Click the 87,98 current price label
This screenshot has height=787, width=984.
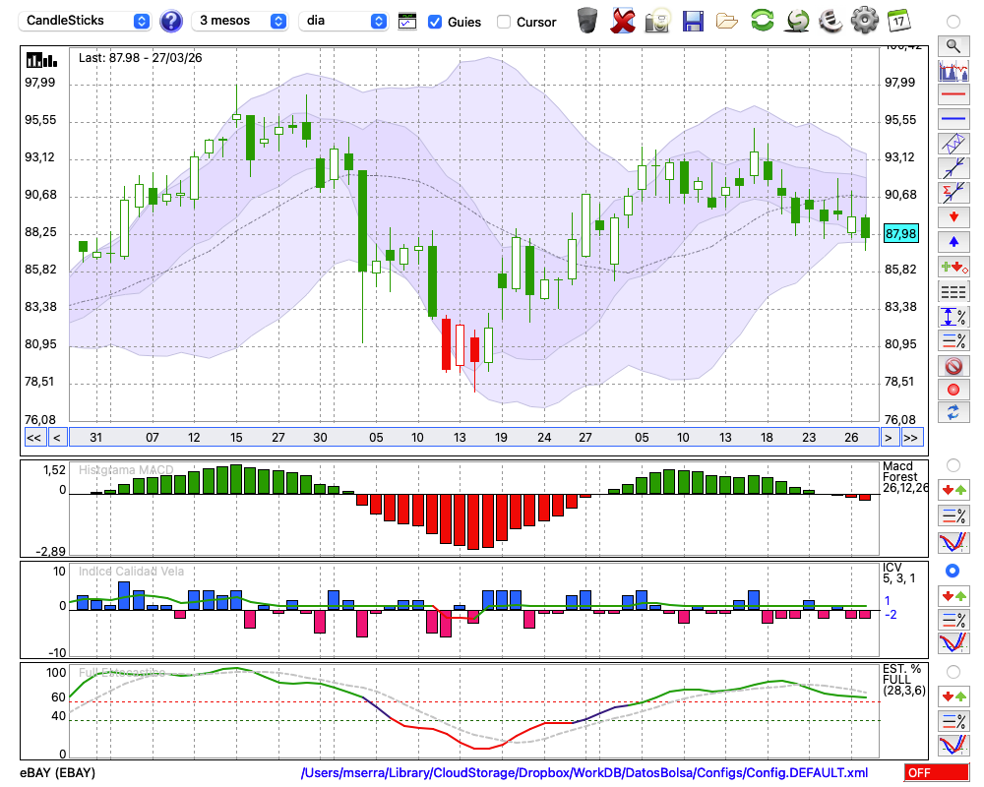(x=900, y=233)
